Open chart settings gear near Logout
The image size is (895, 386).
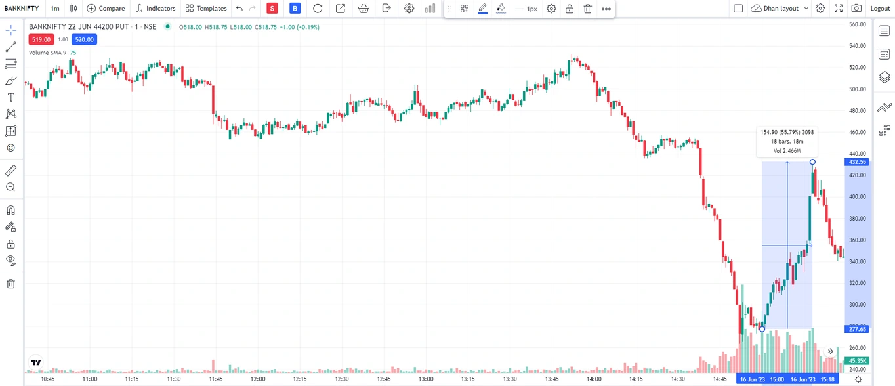click(820, 9)
